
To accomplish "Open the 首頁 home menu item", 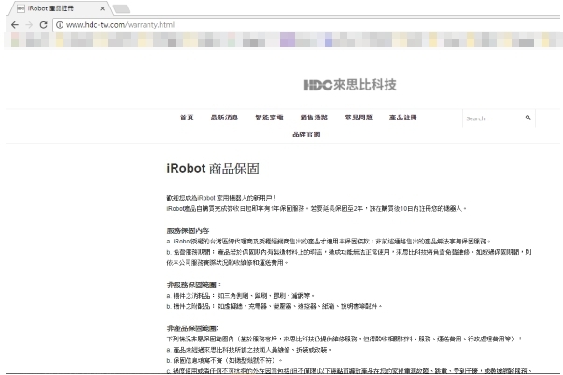I will [x=187, y=118].
